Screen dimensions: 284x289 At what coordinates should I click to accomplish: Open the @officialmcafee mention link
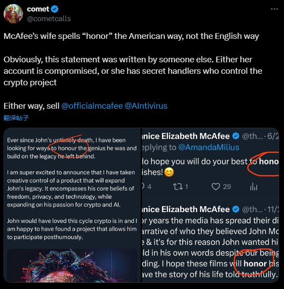pos(92,106)
